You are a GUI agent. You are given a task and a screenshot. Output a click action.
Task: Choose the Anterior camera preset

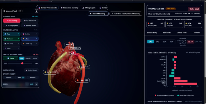[x=9, y=78]
